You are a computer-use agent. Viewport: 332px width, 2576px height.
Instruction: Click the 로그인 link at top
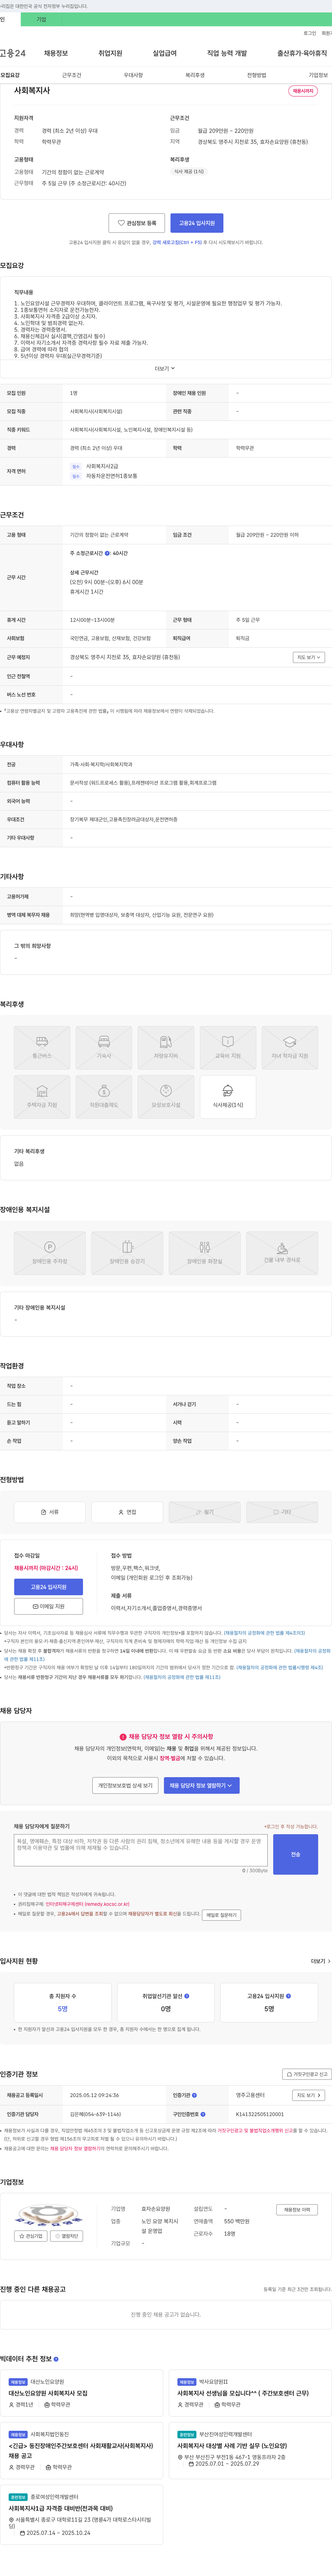[310, 33]
